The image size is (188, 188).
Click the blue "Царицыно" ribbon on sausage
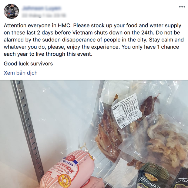click(x=67, y=163)
